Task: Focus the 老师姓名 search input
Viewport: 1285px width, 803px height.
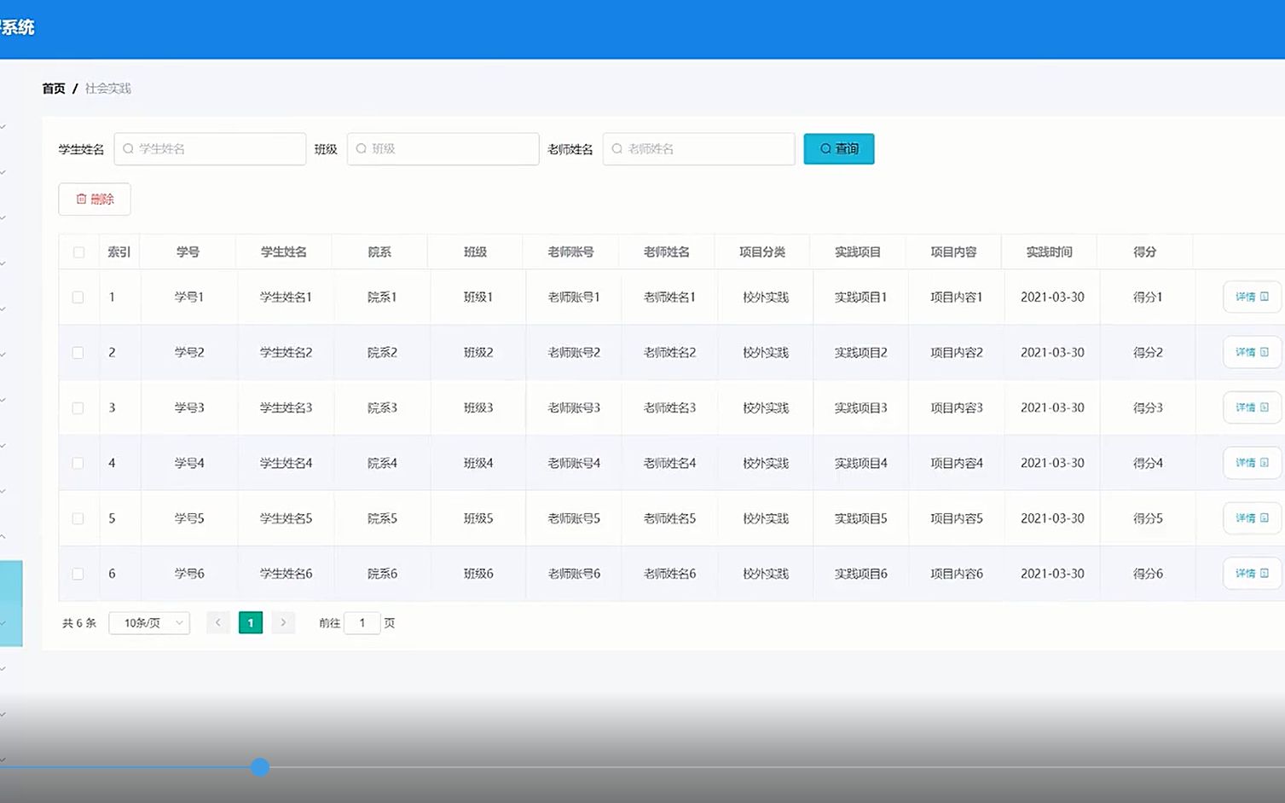Action: (x=698, y=149)
